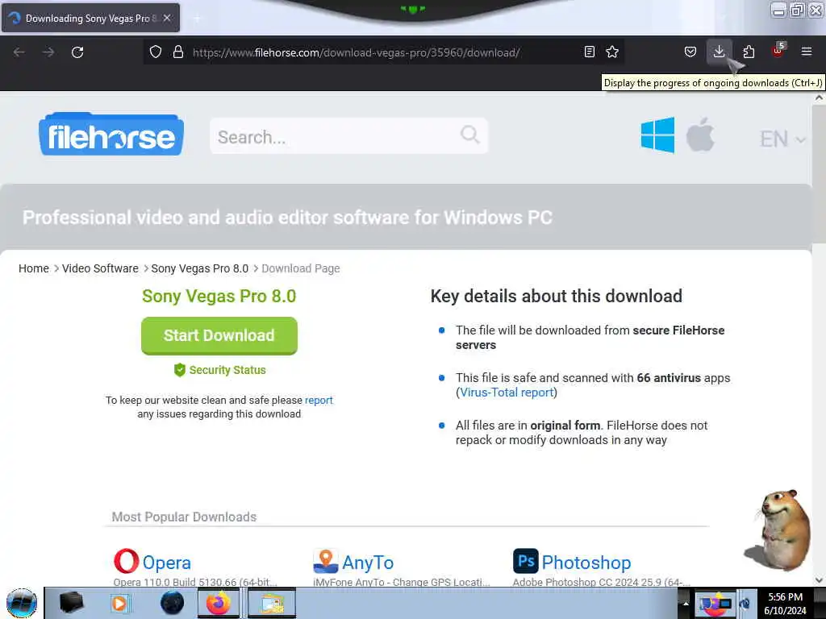
Task: Click the AnyTo app icon
Action: coord(326,561)
